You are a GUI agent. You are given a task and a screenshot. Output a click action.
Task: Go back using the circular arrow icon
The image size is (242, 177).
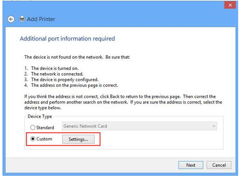[x=11, y=19]
